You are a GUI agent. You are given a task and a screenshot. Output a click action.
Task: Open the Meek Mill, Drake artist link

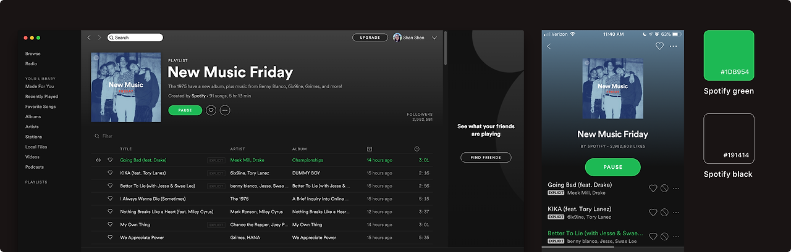pyautogui.click(x=247, y=160)
